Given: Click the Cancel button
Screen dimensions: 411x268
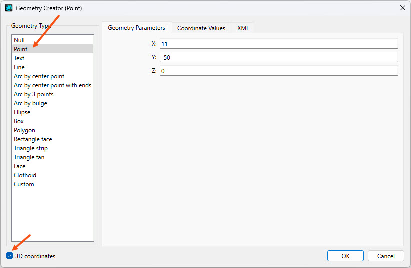Looking at the screenshot, I should tap(386, 256).
